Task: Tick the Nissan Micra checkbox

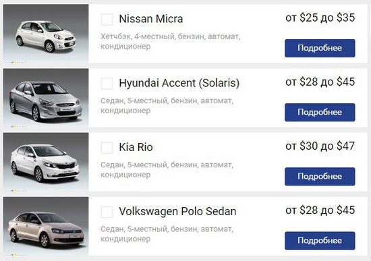Action: (107, 20)
